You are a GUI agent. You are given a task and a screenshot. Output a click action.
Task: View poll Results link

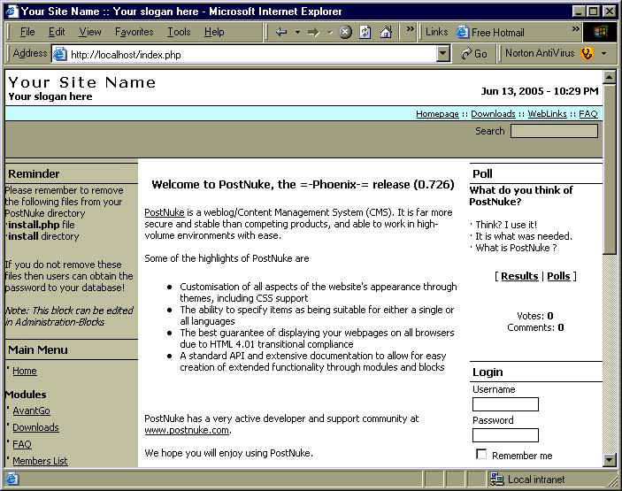(519, 276)
